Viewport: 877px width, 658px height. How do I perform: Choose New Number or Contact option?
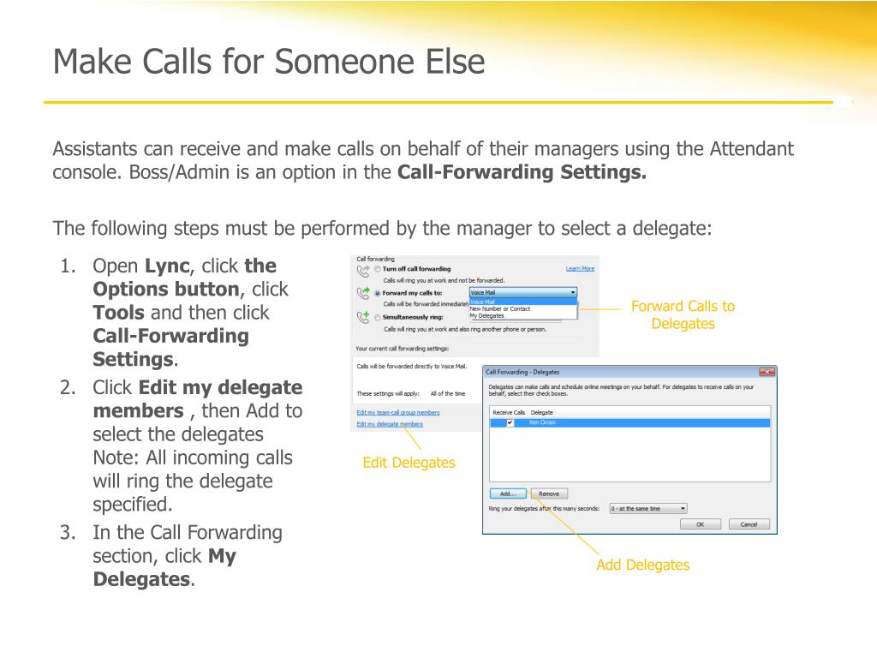523,308
